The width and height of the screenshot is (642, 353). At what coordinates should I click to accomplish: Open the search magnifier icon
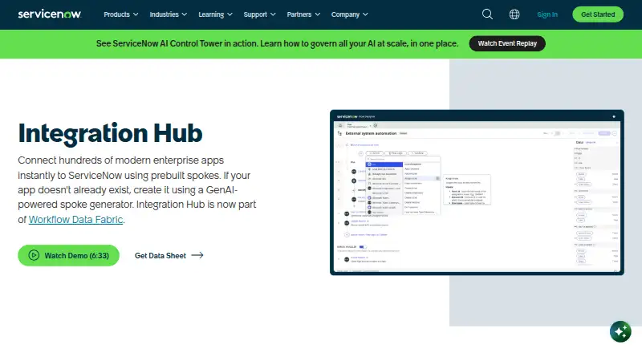487,14
